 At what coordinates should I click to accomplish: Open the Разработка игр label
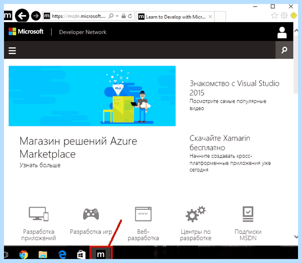coord(91,232)
